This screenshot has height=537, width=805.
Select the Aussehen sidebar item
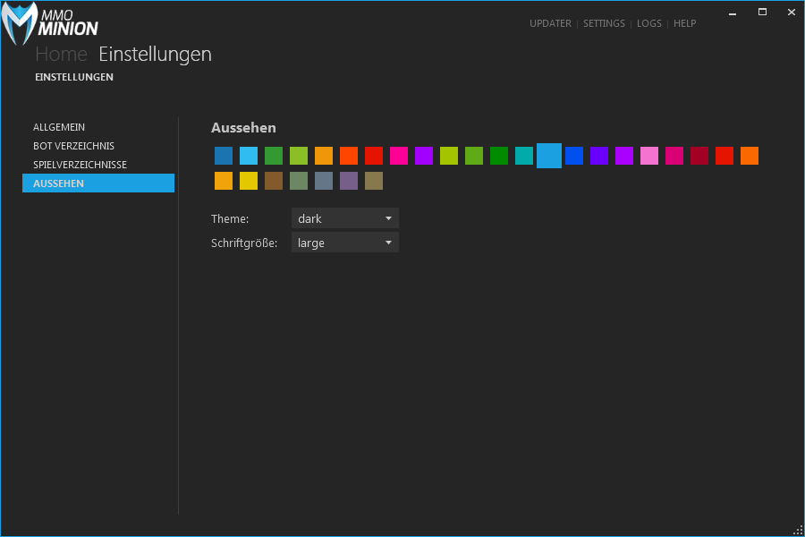tap(59, 183)
